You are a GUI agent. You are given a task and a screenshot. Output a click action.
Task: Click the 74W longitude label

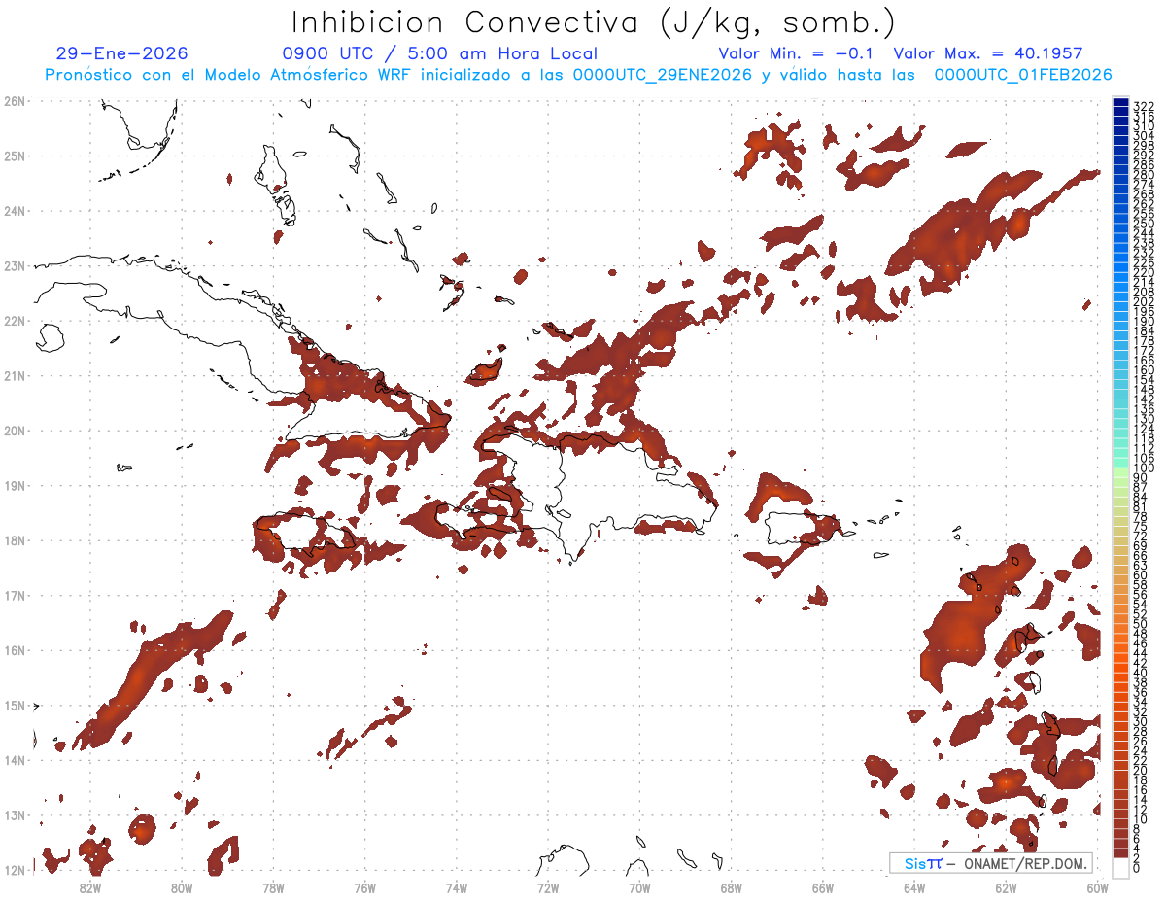[456, 886]
